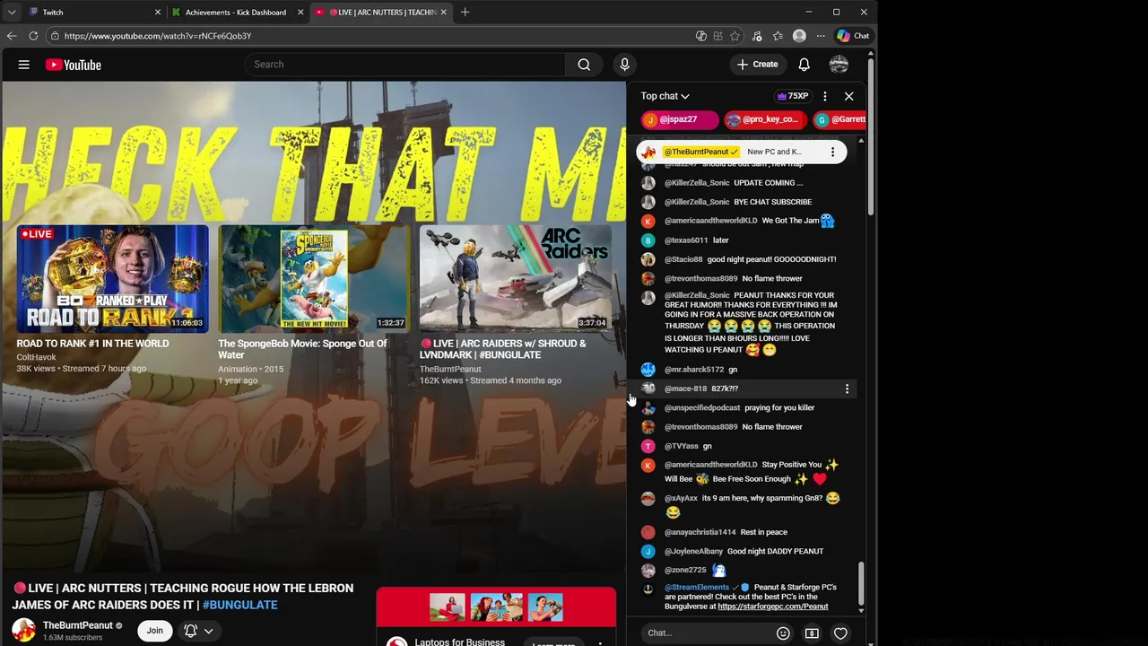Click the search magnifier button

coord(584,65)
